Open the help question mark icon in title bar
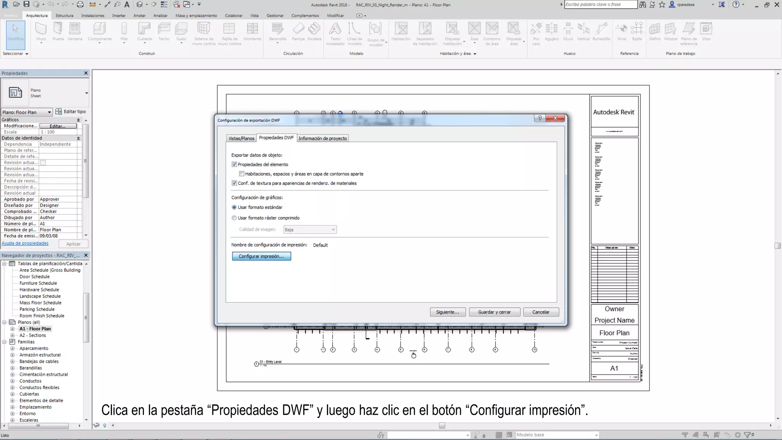The image size is (782, 440). [736, 5]
